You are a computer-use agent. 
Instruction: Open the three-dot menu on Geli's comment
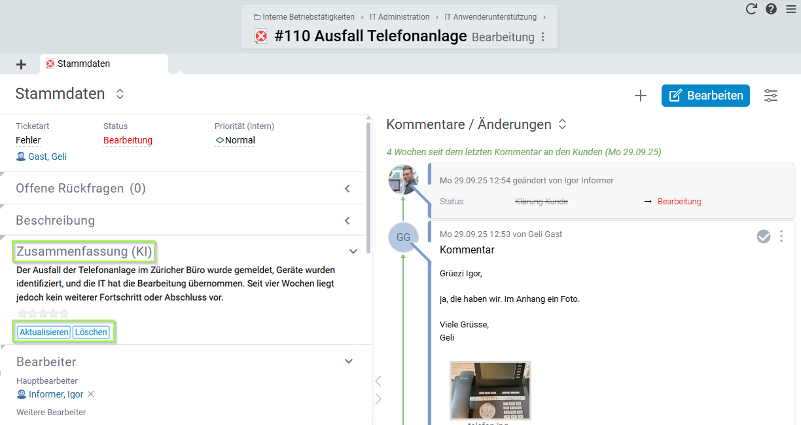point(781,236)
